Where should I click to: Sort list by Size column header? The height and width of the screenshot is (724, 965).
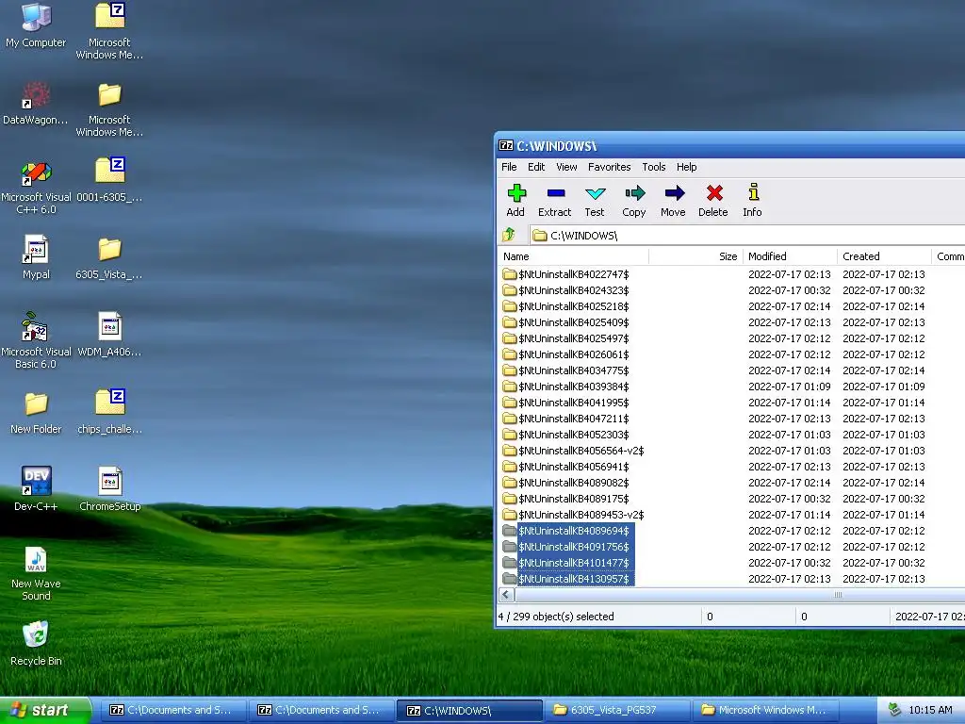[695, 256]
